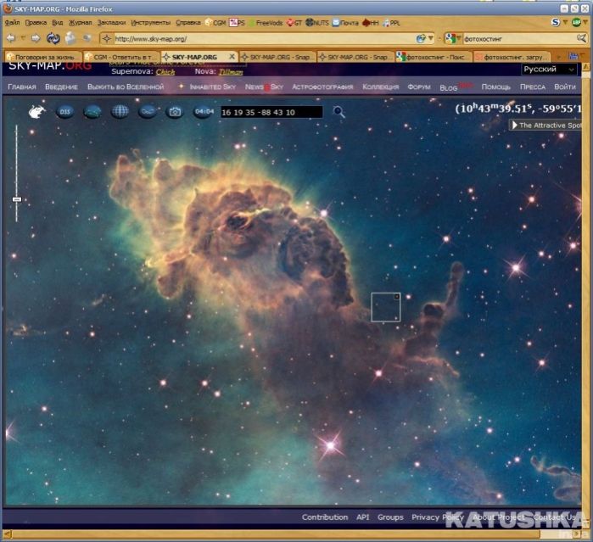Open back button history dropdown arrow
This screenshot has height=542, width=593.
(x=23, y=38)
